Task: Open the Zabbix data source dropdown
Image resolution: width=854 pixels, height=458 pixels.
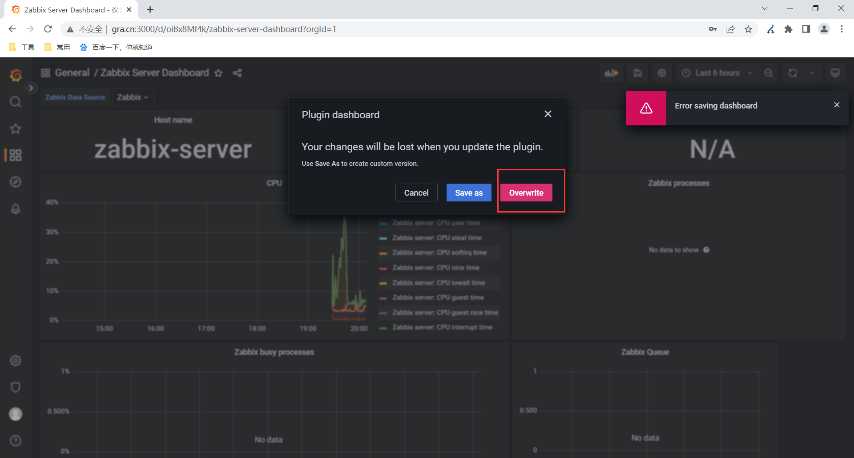Action: [x=133, y=97]
